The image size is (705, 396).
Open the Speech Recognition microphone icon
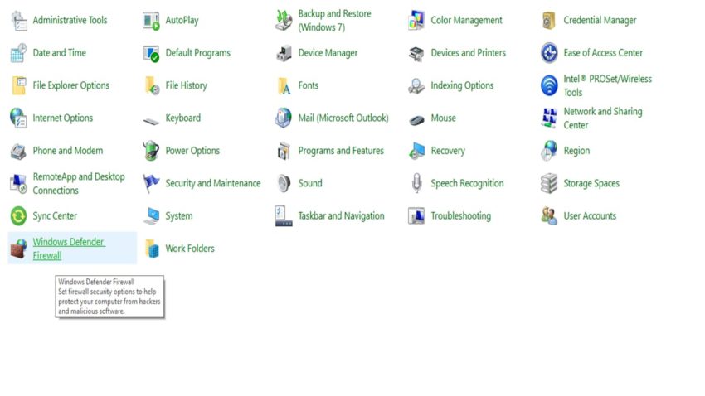(x=416, y=183)
